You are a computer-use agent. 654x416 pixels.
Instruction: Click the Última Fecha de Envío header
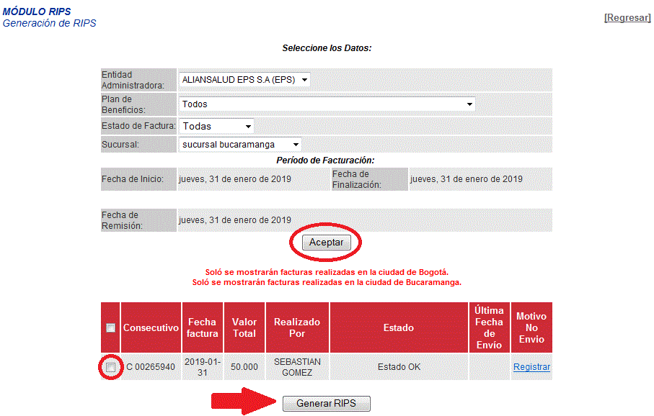489,327
